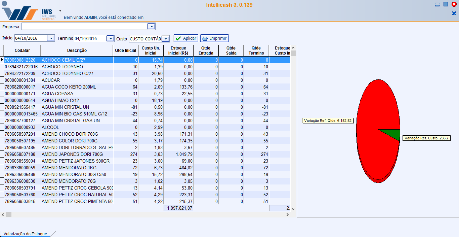Select the AMEND PETTIZ JAPONES 500GR row
This screenshot has height=237, width=459.
click(147, 161)
